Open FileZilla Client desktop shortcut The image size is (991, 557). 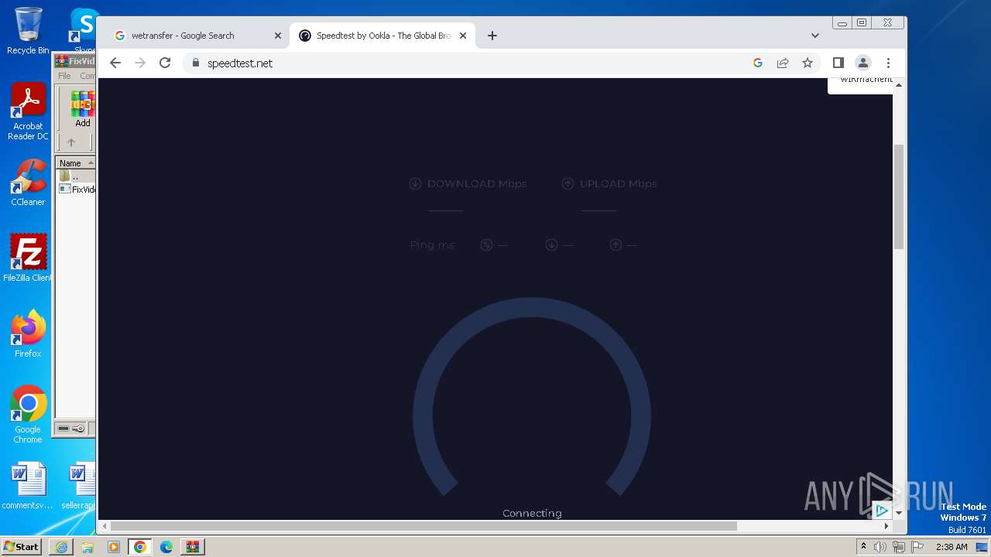(28, 258)
